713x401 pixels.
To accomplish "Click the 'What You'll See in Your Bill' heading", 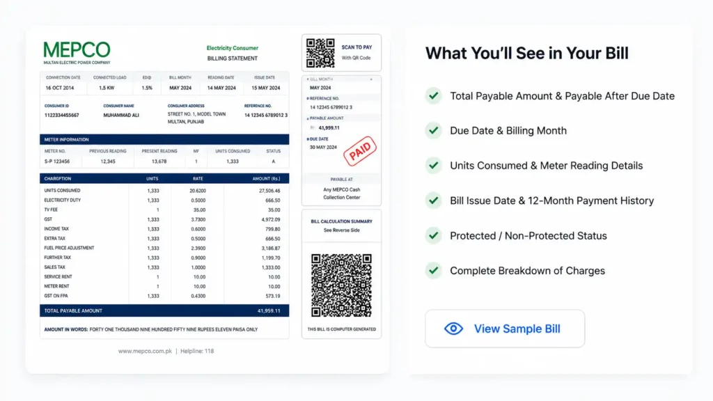I will click(x=526, y=53).
